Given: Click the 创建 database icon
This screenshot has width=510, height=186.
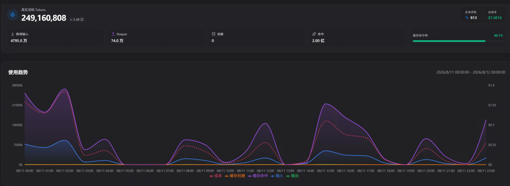Looking at the screenshot, I should pos(213,34).
